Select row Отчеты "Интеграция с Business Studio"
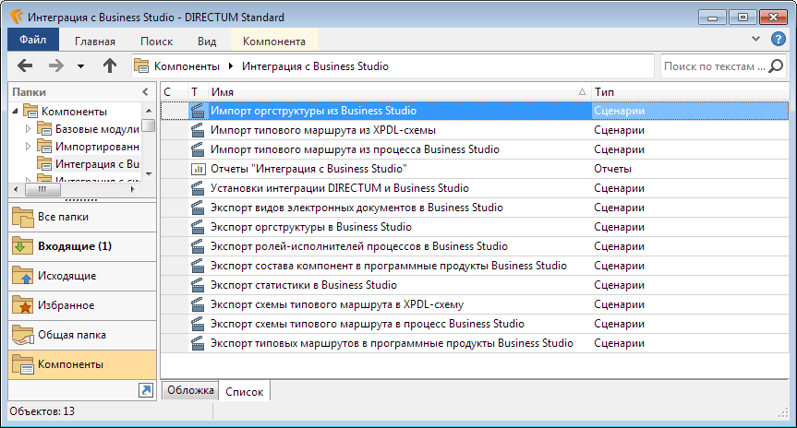Screen dimensions: 797x428 [x=475, y=169]
